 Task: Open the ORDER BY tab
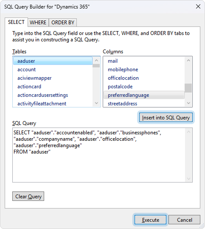[x=63, y=23]
